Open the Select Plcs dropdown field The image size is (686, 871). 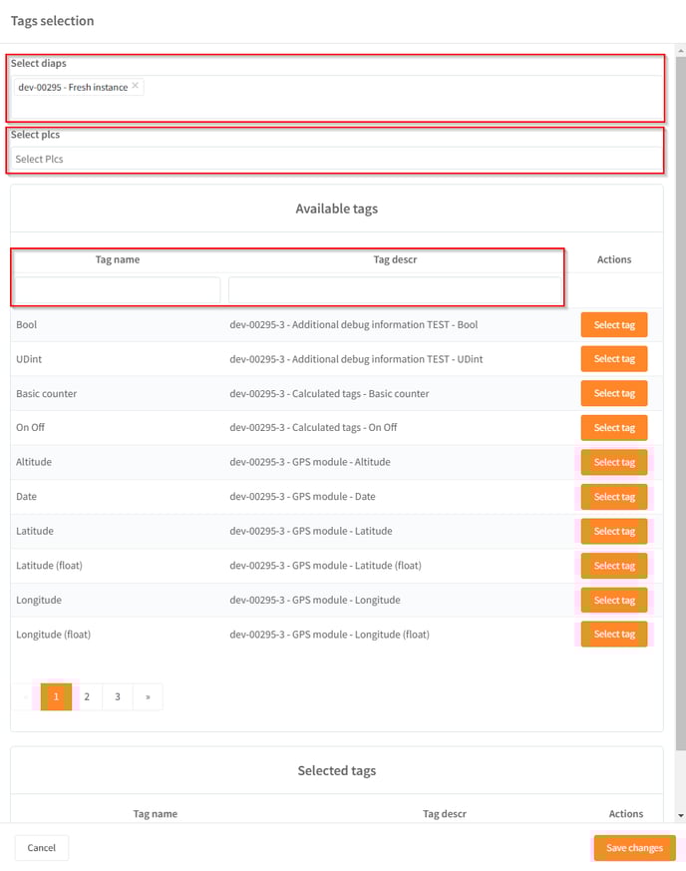[337, 159]
